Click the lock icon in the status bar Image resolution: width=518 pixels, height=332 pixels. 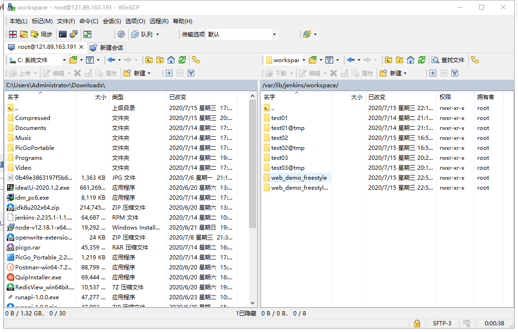(x=417, y=323)
